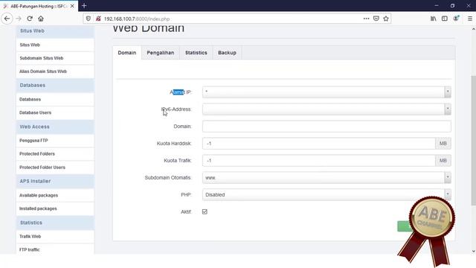Click the Situs Web section header
This screenshot has width=476, height=268.
55,31
